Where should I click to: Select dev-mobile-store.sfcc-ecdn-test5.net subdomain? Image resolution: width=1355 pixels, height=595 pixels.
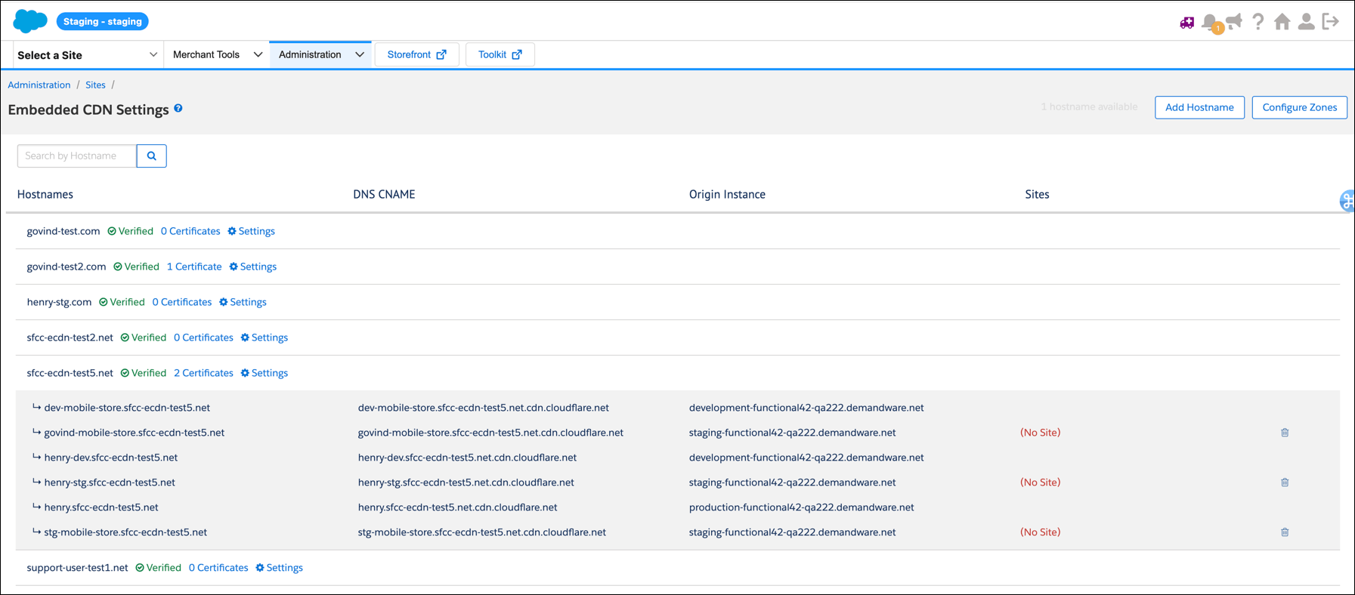[x=127, y=408]
